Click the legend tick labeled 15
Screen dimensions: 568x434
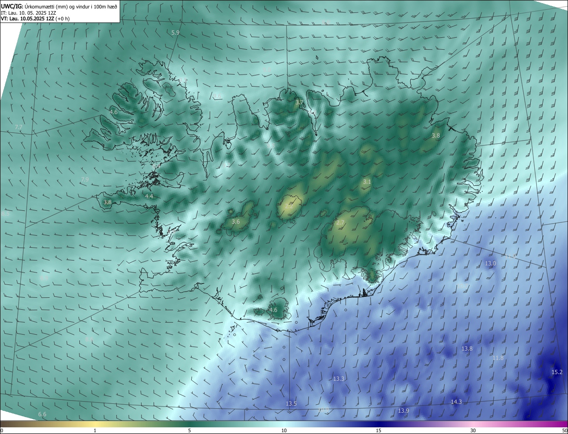(379, 430)
